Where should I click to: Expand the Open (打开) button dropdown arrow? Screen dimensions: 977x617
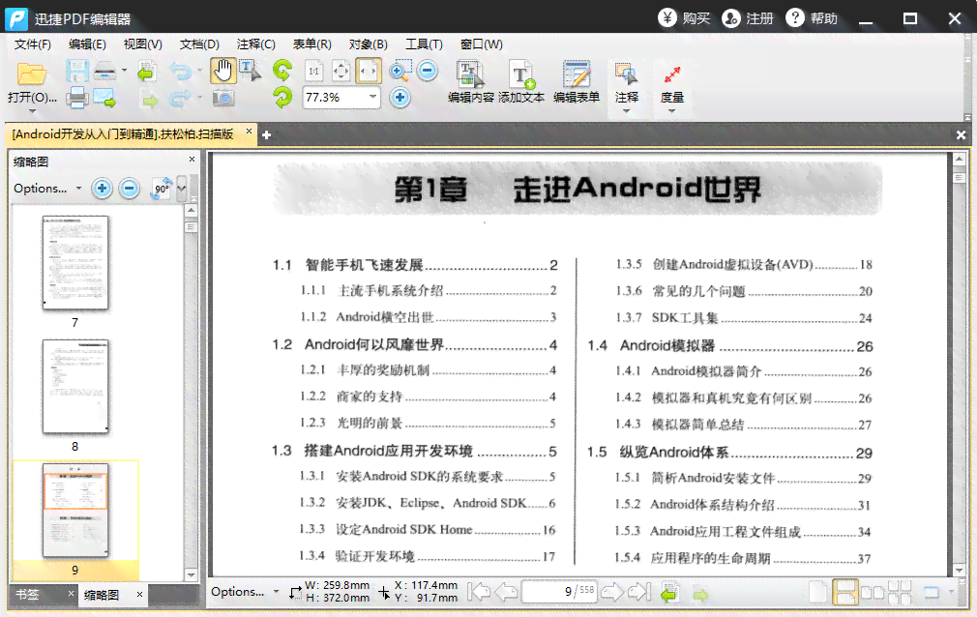click(32, 111)
